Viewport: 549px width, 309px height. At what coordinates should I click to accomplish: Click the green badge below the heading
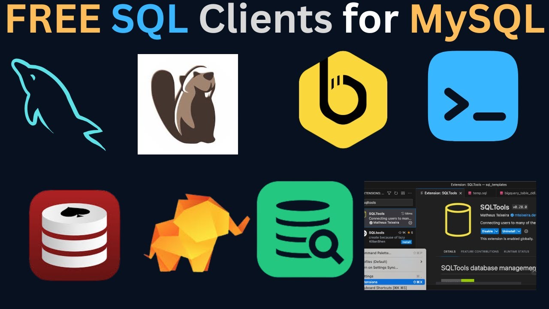pyautogui.click(x=468, y=281)
